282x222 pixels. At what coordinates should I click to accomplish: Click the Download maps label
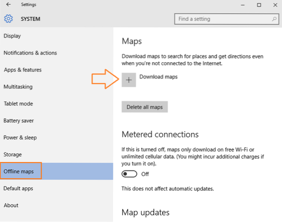pyautogui.click(x=158, y=77)
